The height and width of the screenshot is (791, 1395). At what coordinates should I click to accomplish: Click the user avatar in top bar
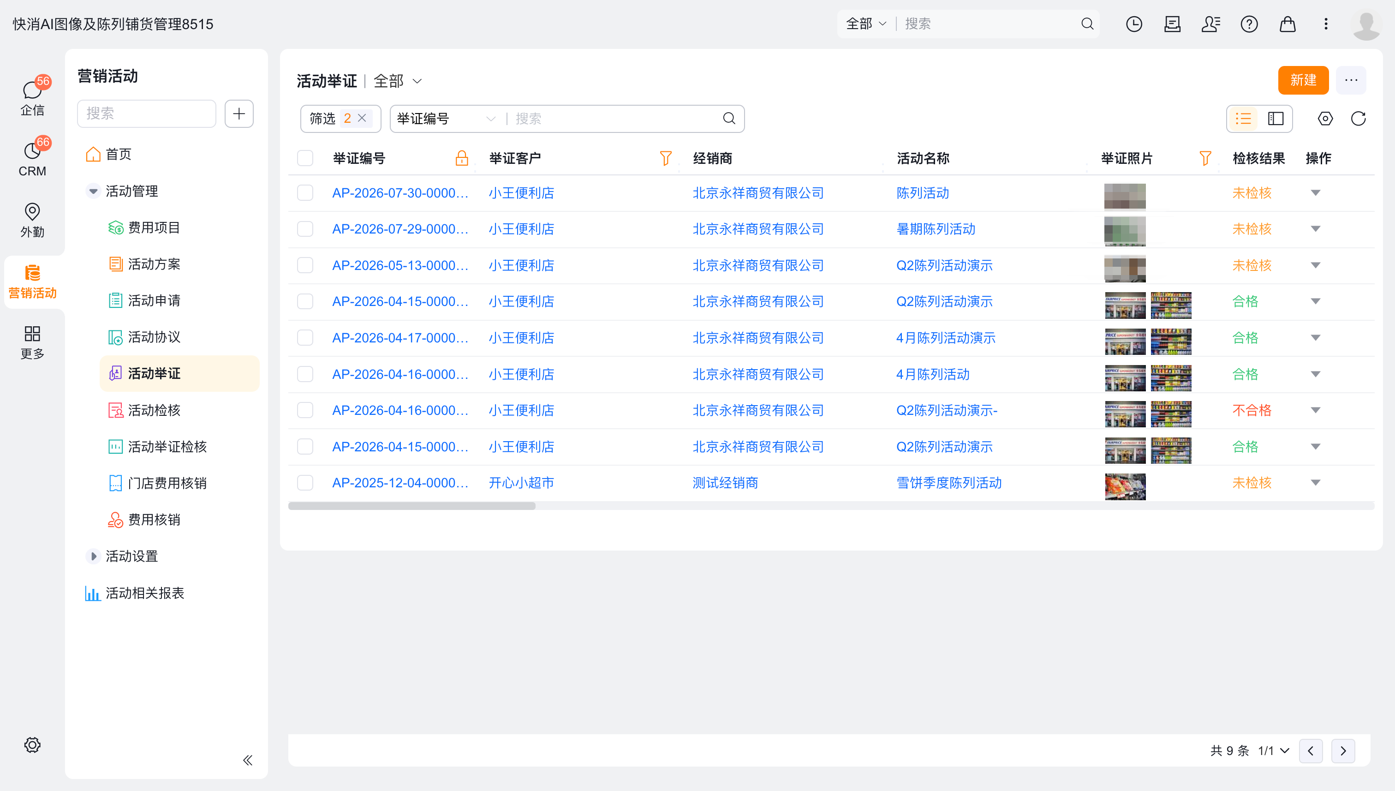1366,25
